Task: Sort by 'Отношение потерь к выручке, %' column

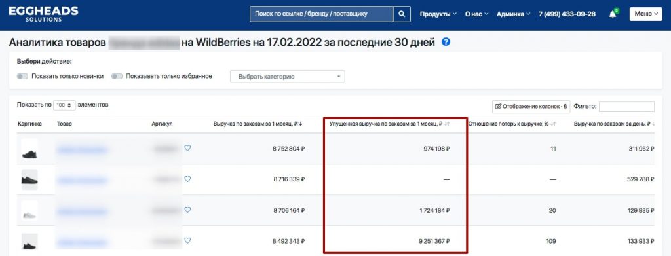Action: [x=512, y=124]
